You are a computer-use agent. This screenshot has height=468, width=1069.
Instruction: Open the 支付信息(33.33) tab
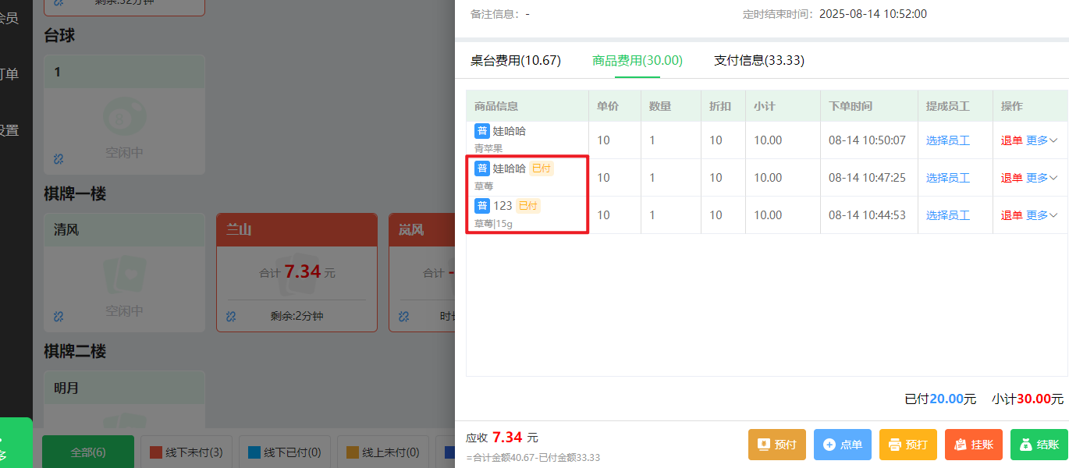click(x=758, y=60)
